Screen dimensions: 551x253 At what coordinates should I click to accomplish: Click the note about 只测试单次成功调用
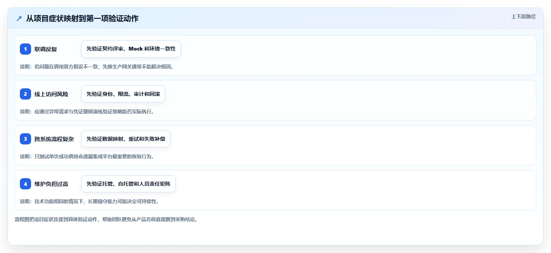pos(87,156)
